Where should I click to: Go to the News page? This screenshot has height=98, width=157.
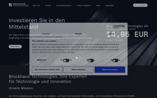tap(98, 5)
